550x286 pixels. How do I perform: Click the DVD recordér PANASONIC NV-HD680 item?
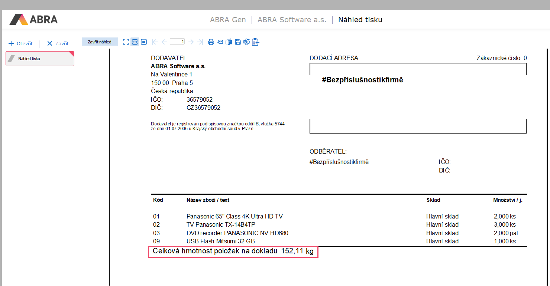coord(237,233)
